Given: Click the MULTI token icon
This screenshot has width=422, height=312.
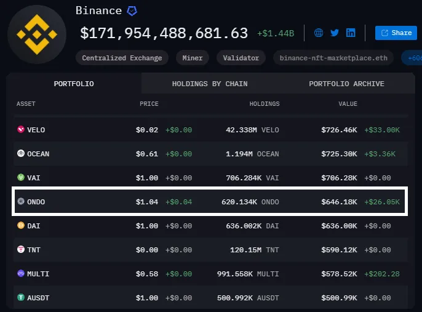Looking at the screenshot, I should point(21,273).
